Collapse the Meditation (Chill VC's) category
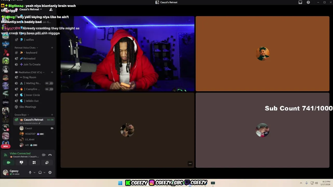 coord(30,72)
